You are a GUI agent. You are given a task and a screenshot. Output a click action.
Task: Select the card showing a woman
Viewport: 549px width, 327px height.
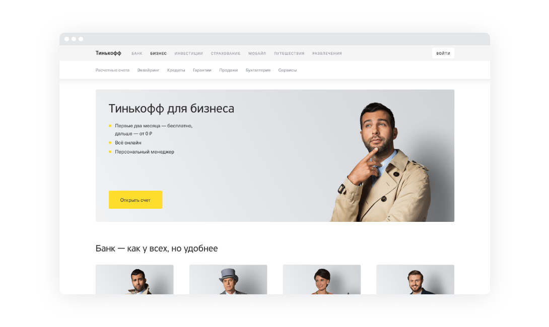pos(322,279)
